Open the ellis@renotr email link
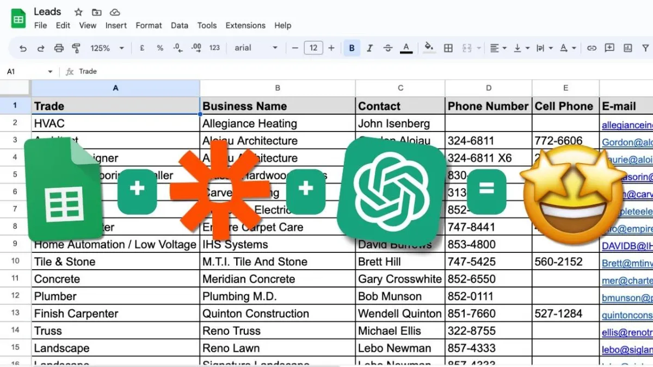This screenshot has width=653, height=367. tap(627, 333)
